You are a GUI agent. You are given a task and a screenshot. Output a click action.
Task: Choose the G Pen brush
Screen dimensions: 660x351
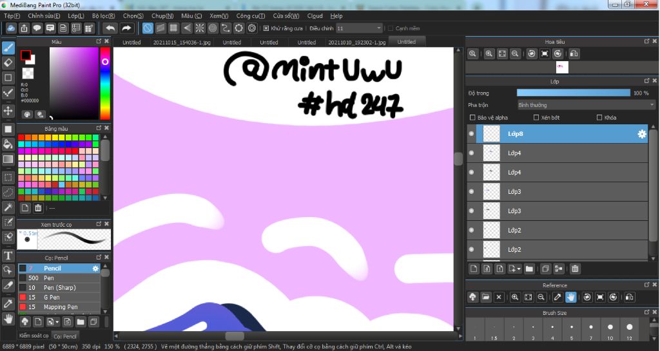pos(59,297)
